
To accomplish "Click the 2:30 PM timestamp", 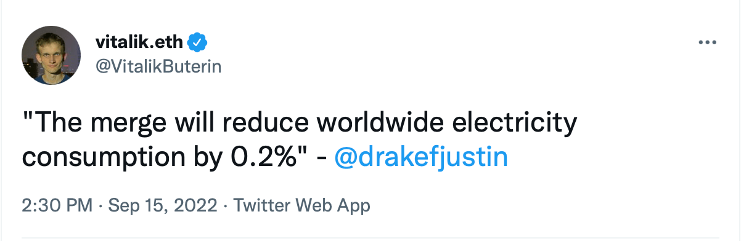I will click(56, 205).
